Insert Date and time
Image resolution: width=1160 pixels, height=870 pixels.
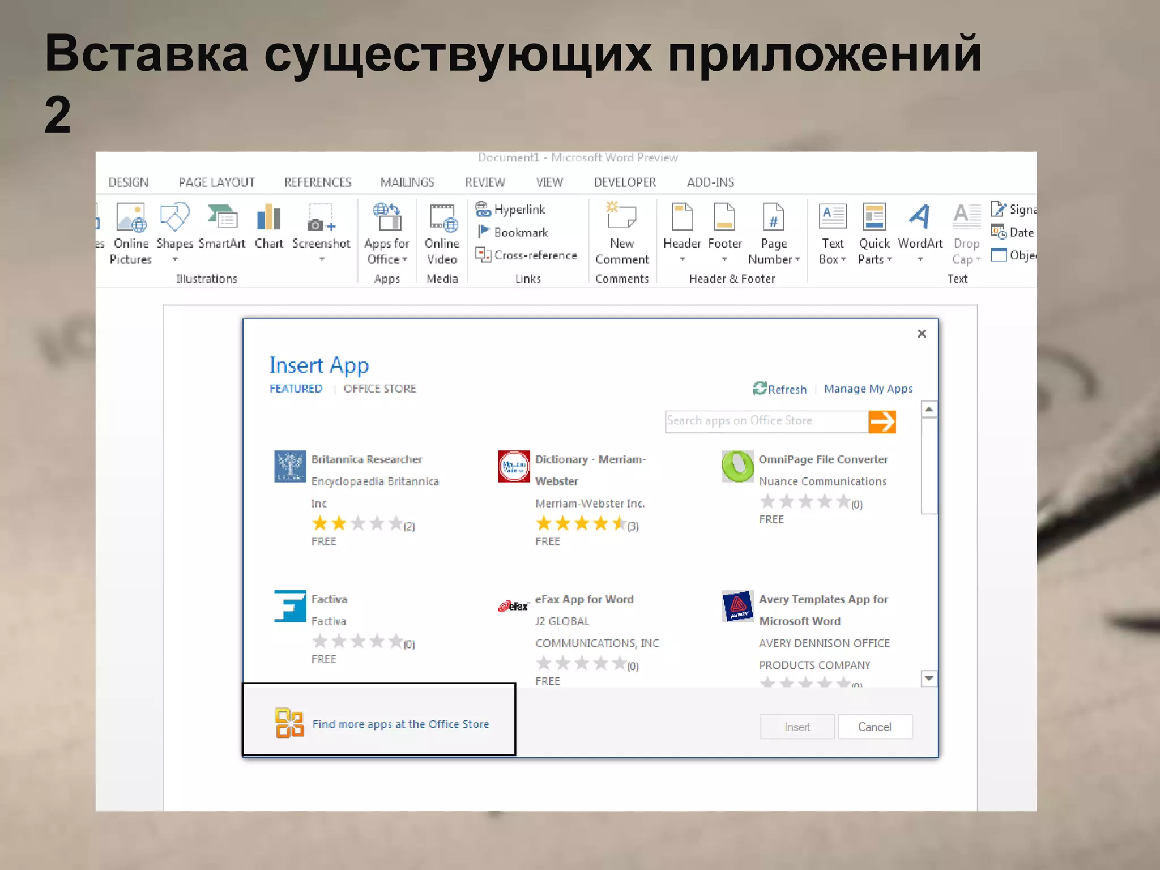pos(1013,232)
